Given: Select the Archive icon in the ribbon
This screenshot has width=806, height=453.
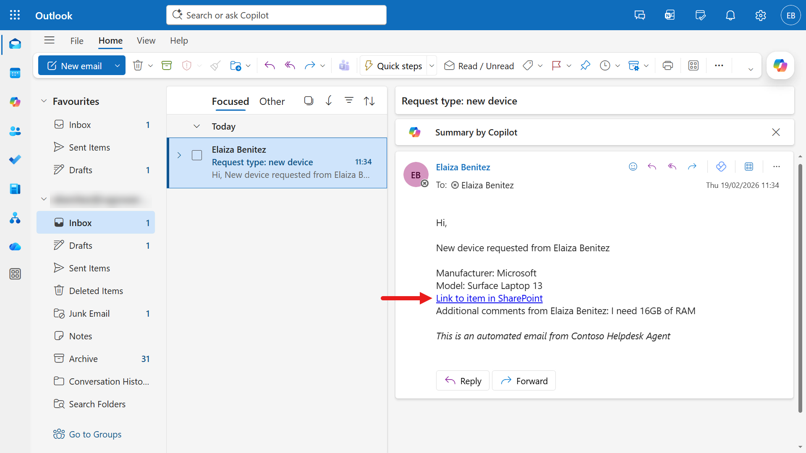Looking at the screenshot, I should click(167, 65).
